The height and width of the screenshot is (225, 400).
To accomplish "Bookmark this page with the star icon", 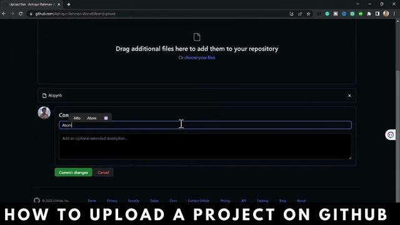I will point(308,14).
